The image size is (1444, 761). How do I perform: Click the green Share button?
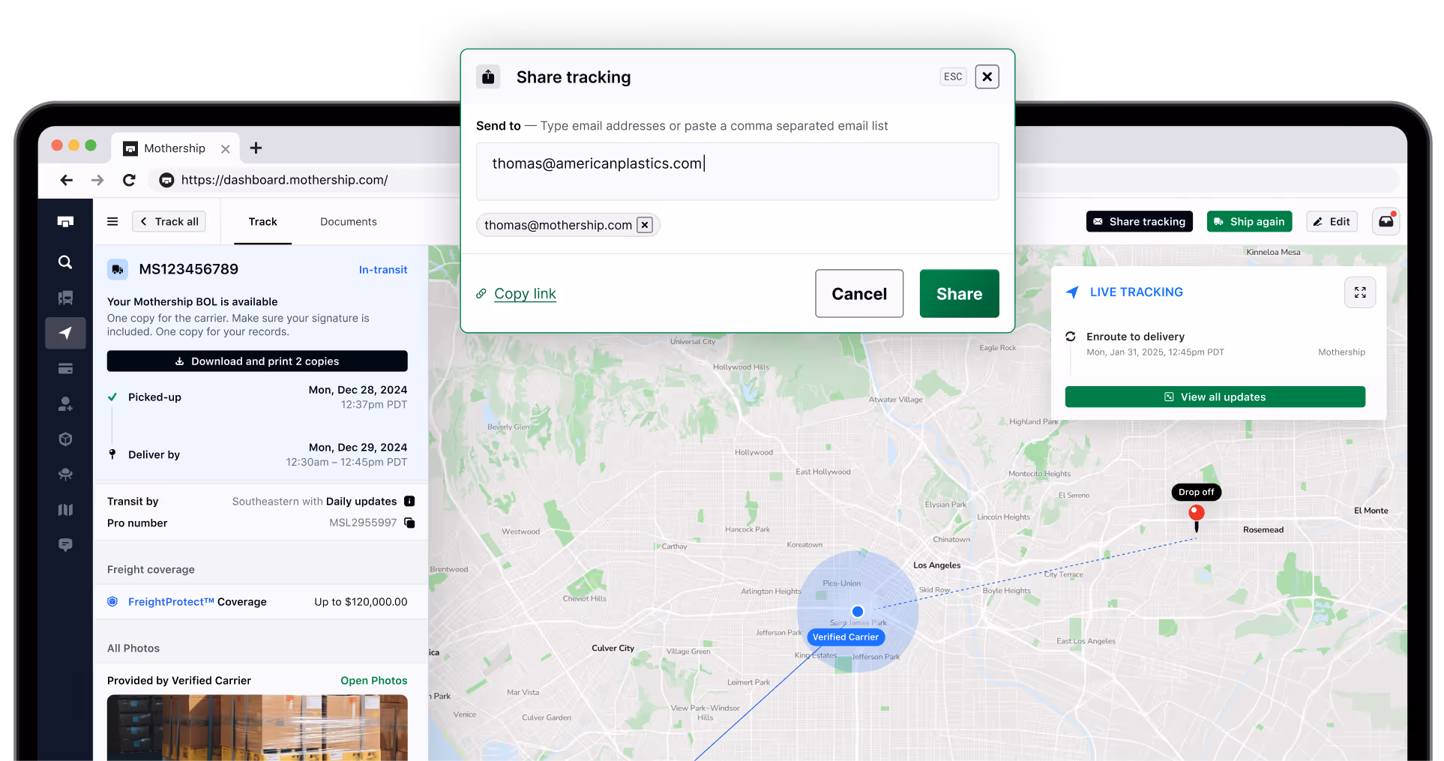click(959, 293)
